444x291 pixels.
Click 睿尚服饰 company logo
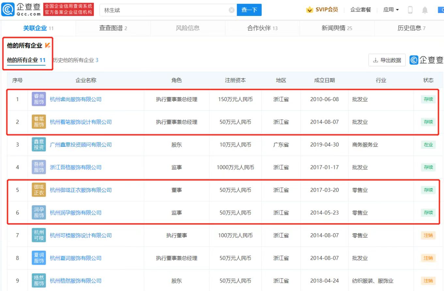39,99
